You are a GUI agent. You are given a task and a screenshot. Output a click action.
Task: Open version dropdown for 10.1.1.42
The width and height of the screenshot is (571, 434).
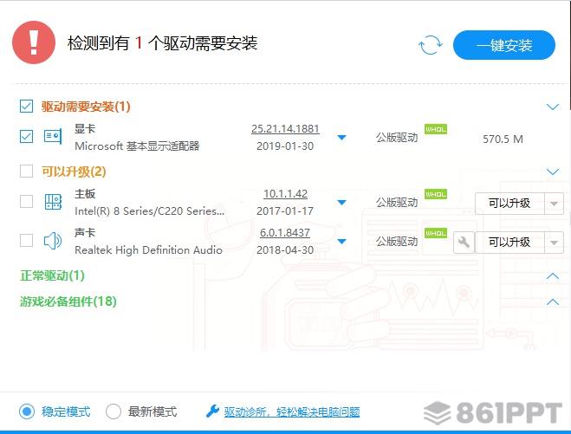[341, 203]
